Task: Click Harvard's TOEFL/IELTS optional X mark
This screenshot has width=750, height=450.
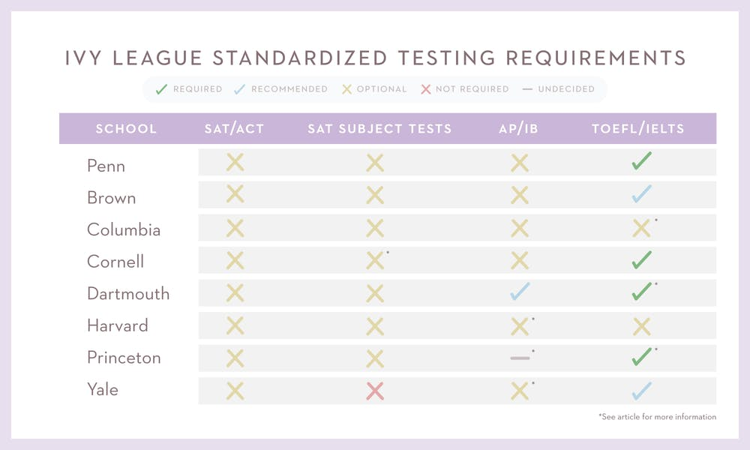Action: [x=641, y=325]
